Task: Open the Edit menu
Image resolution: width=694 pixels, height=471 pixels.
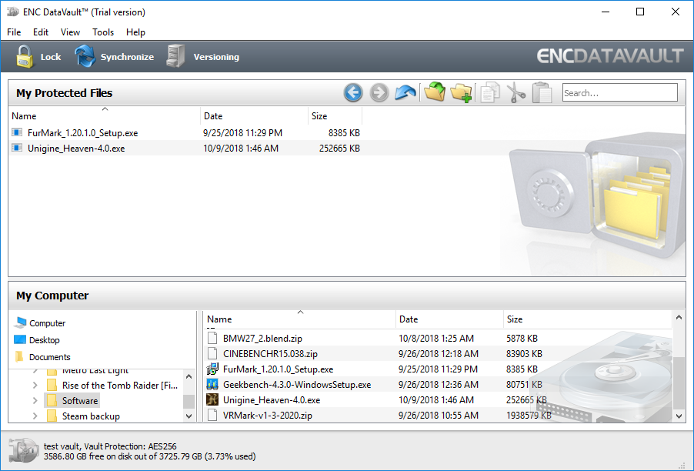Action: tap(41, 32)
